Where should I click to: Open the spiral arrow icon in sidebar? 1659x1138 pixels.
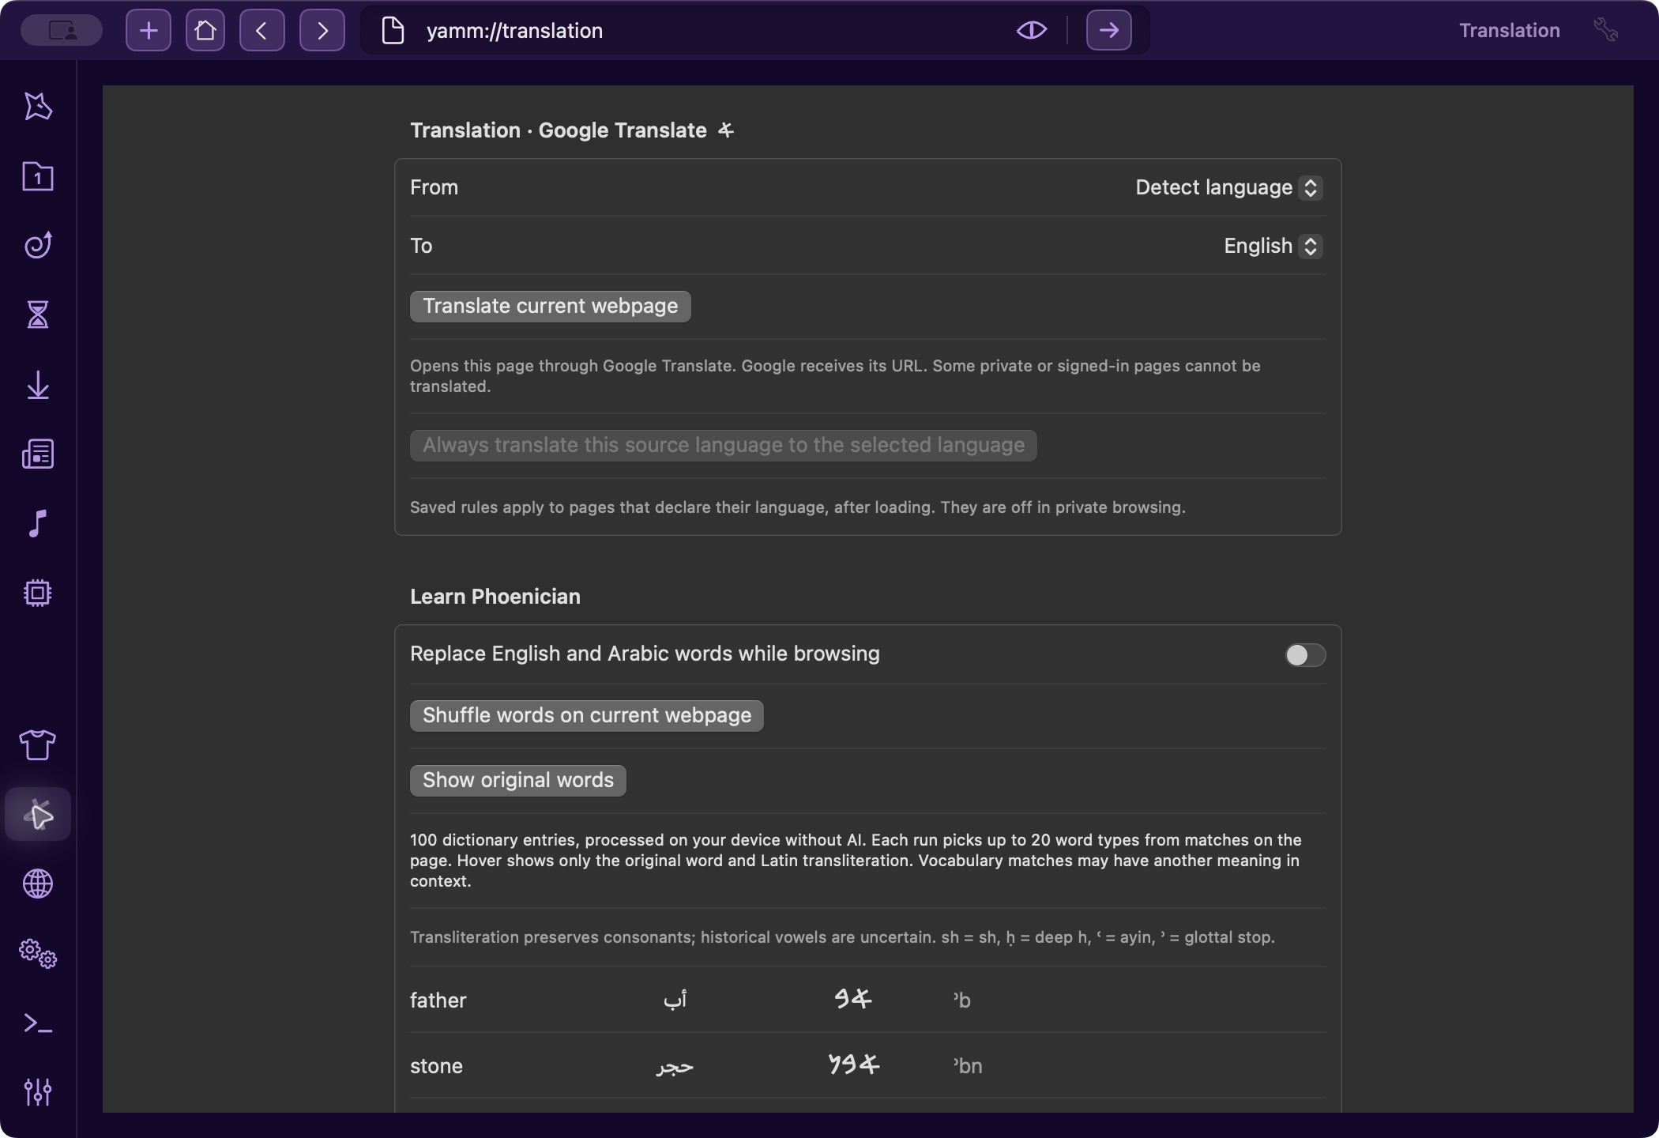pos(38,245)
